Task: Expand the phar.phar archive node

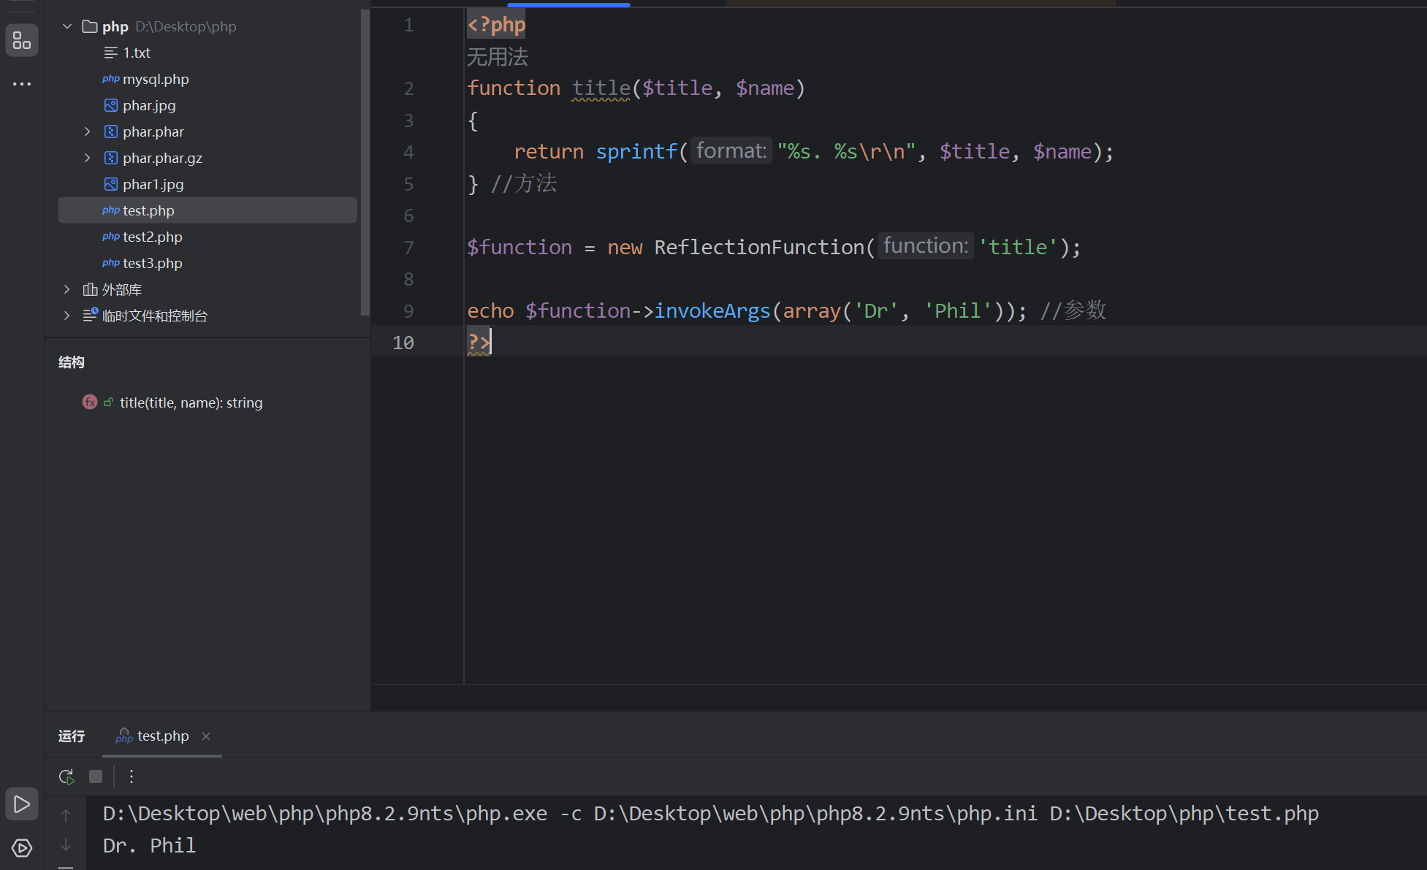Action: tap(88, 132)
